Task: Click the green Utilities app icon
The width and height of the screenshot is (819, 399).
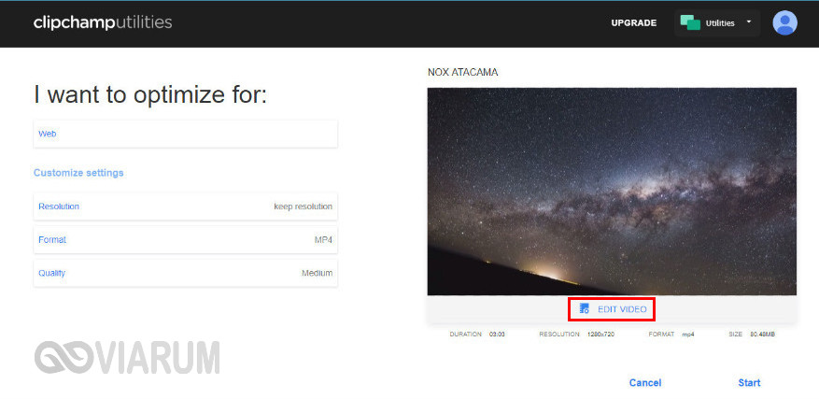Action: [x=690, y=22]
